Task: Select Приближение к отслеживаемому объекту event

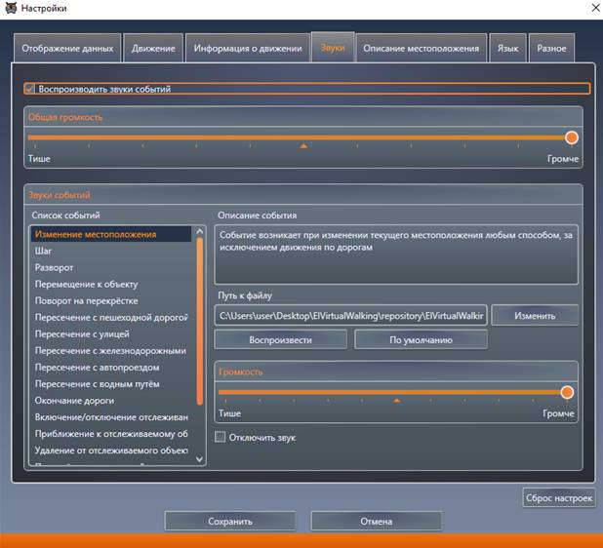Action: coord(111,434)
